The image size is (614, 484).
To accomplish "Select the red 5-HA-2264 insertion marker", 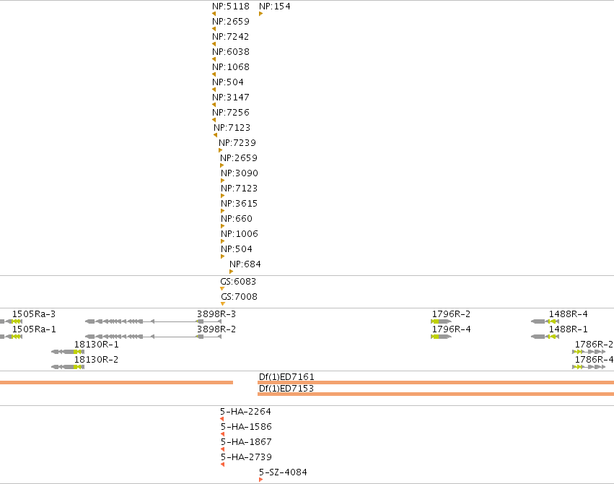I will [222, 419].
